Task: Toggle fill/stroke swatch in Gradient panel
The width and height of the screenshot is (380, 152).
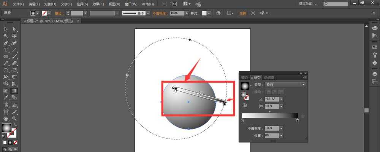Action: pos(244,95)
